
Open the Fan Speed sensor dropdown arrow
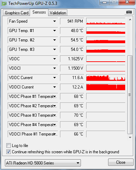point(54,21)
